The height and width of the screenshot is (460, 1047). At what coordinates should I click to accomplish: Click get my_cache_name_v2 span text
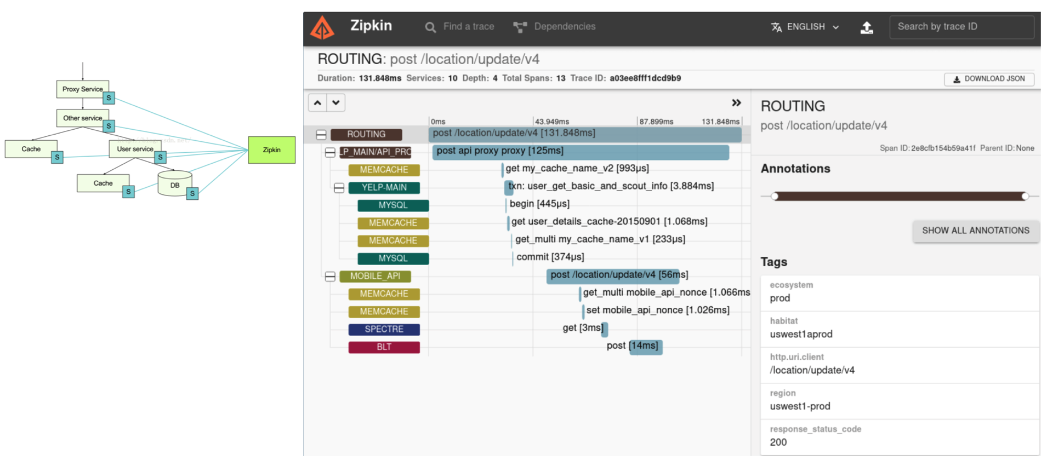[x=577, y=169]
